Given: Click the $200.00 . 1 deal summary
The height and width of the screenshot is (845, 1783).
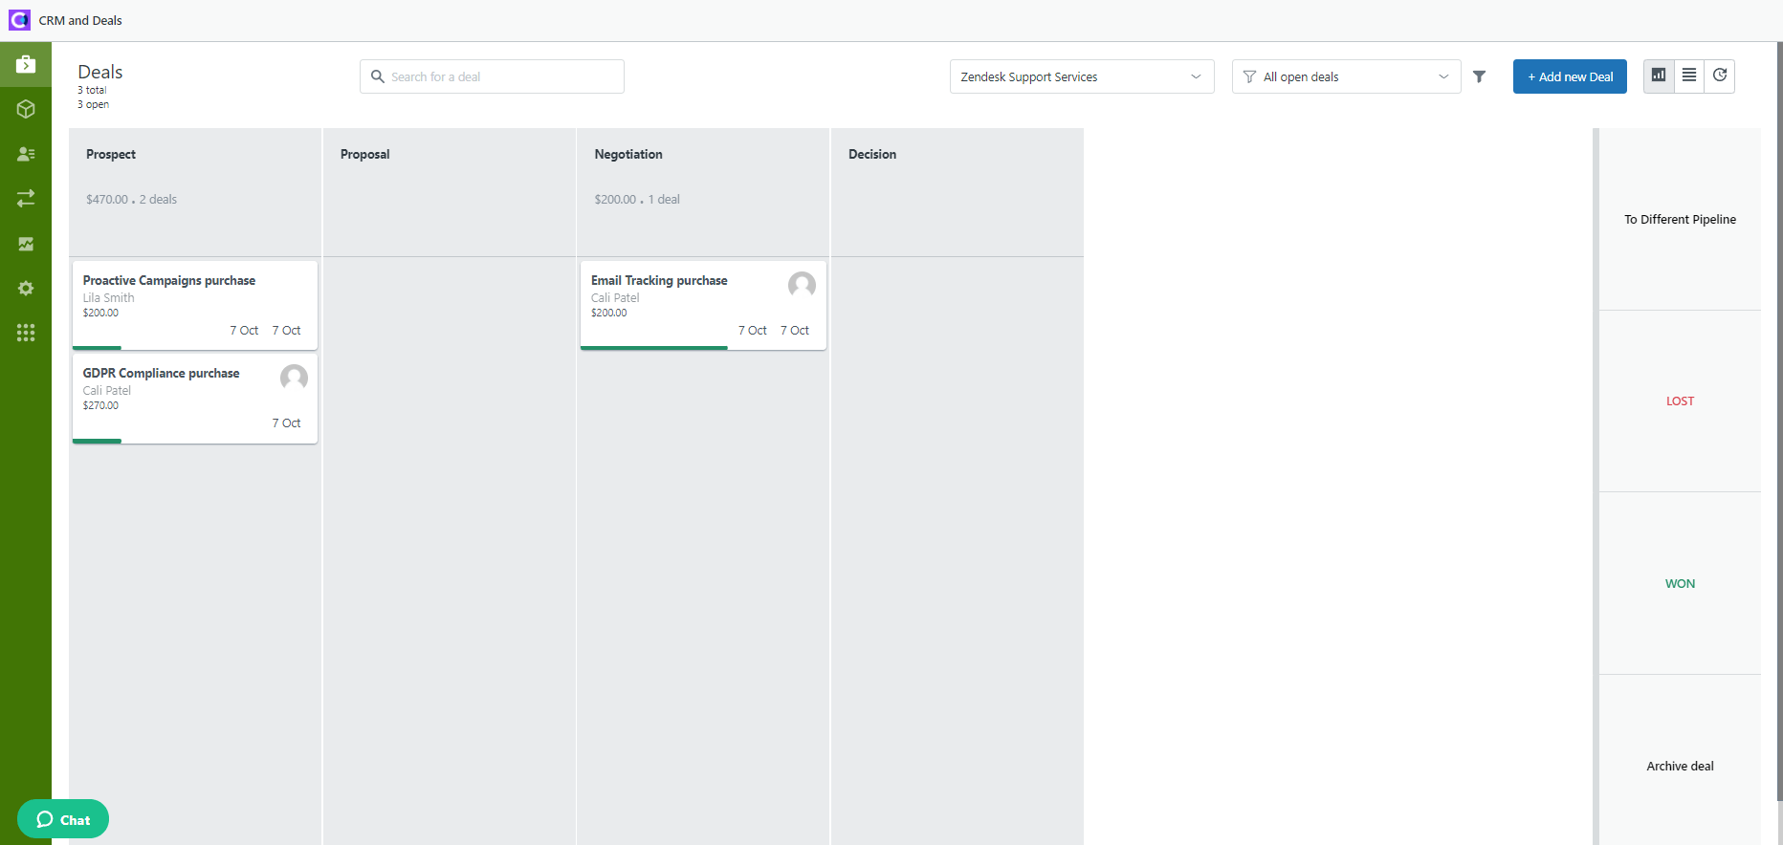Looking at the screenshot, I should click(637, 199).
